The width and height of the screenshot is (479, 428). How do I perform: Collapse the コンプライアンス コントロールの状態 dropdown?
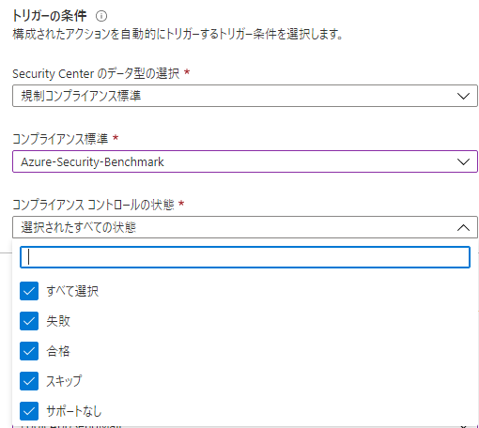point(245,227)
